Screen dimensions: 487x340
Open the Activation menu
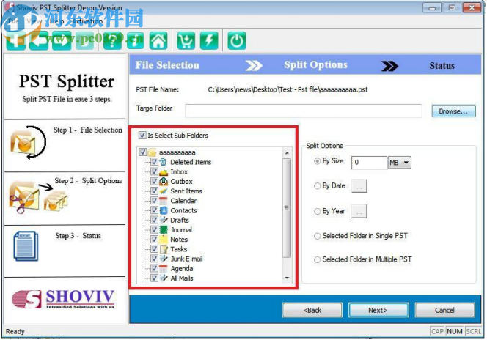[x=87, y=21]
